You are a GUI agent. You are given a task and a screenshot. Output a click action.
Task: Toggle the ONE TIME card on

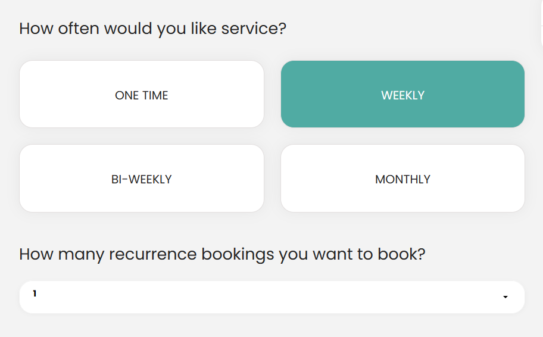tap(142, 94)
